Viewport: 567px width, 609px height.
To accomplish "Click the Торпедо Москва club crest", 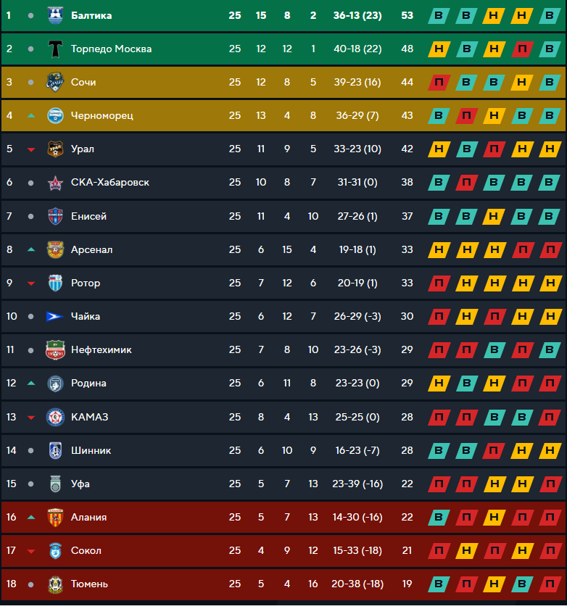I will tap(55, 49).
